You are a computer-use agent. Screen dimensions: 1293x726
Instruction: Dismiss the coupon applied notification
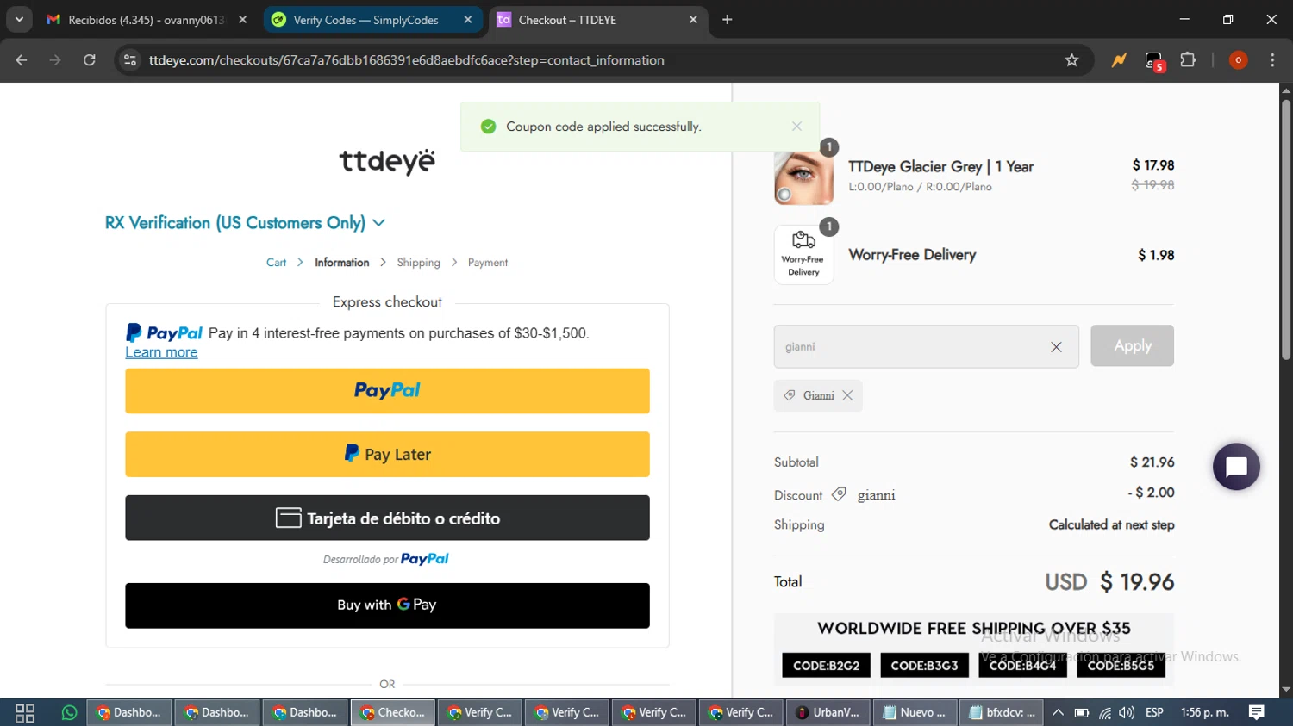coord(796,127)
